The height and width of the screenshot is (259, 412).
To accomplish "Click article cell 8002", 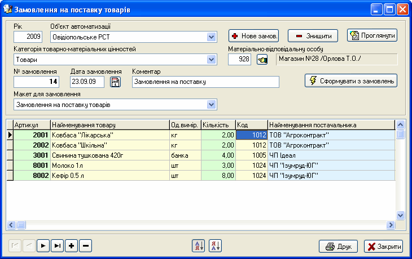I will pos(32,175).
